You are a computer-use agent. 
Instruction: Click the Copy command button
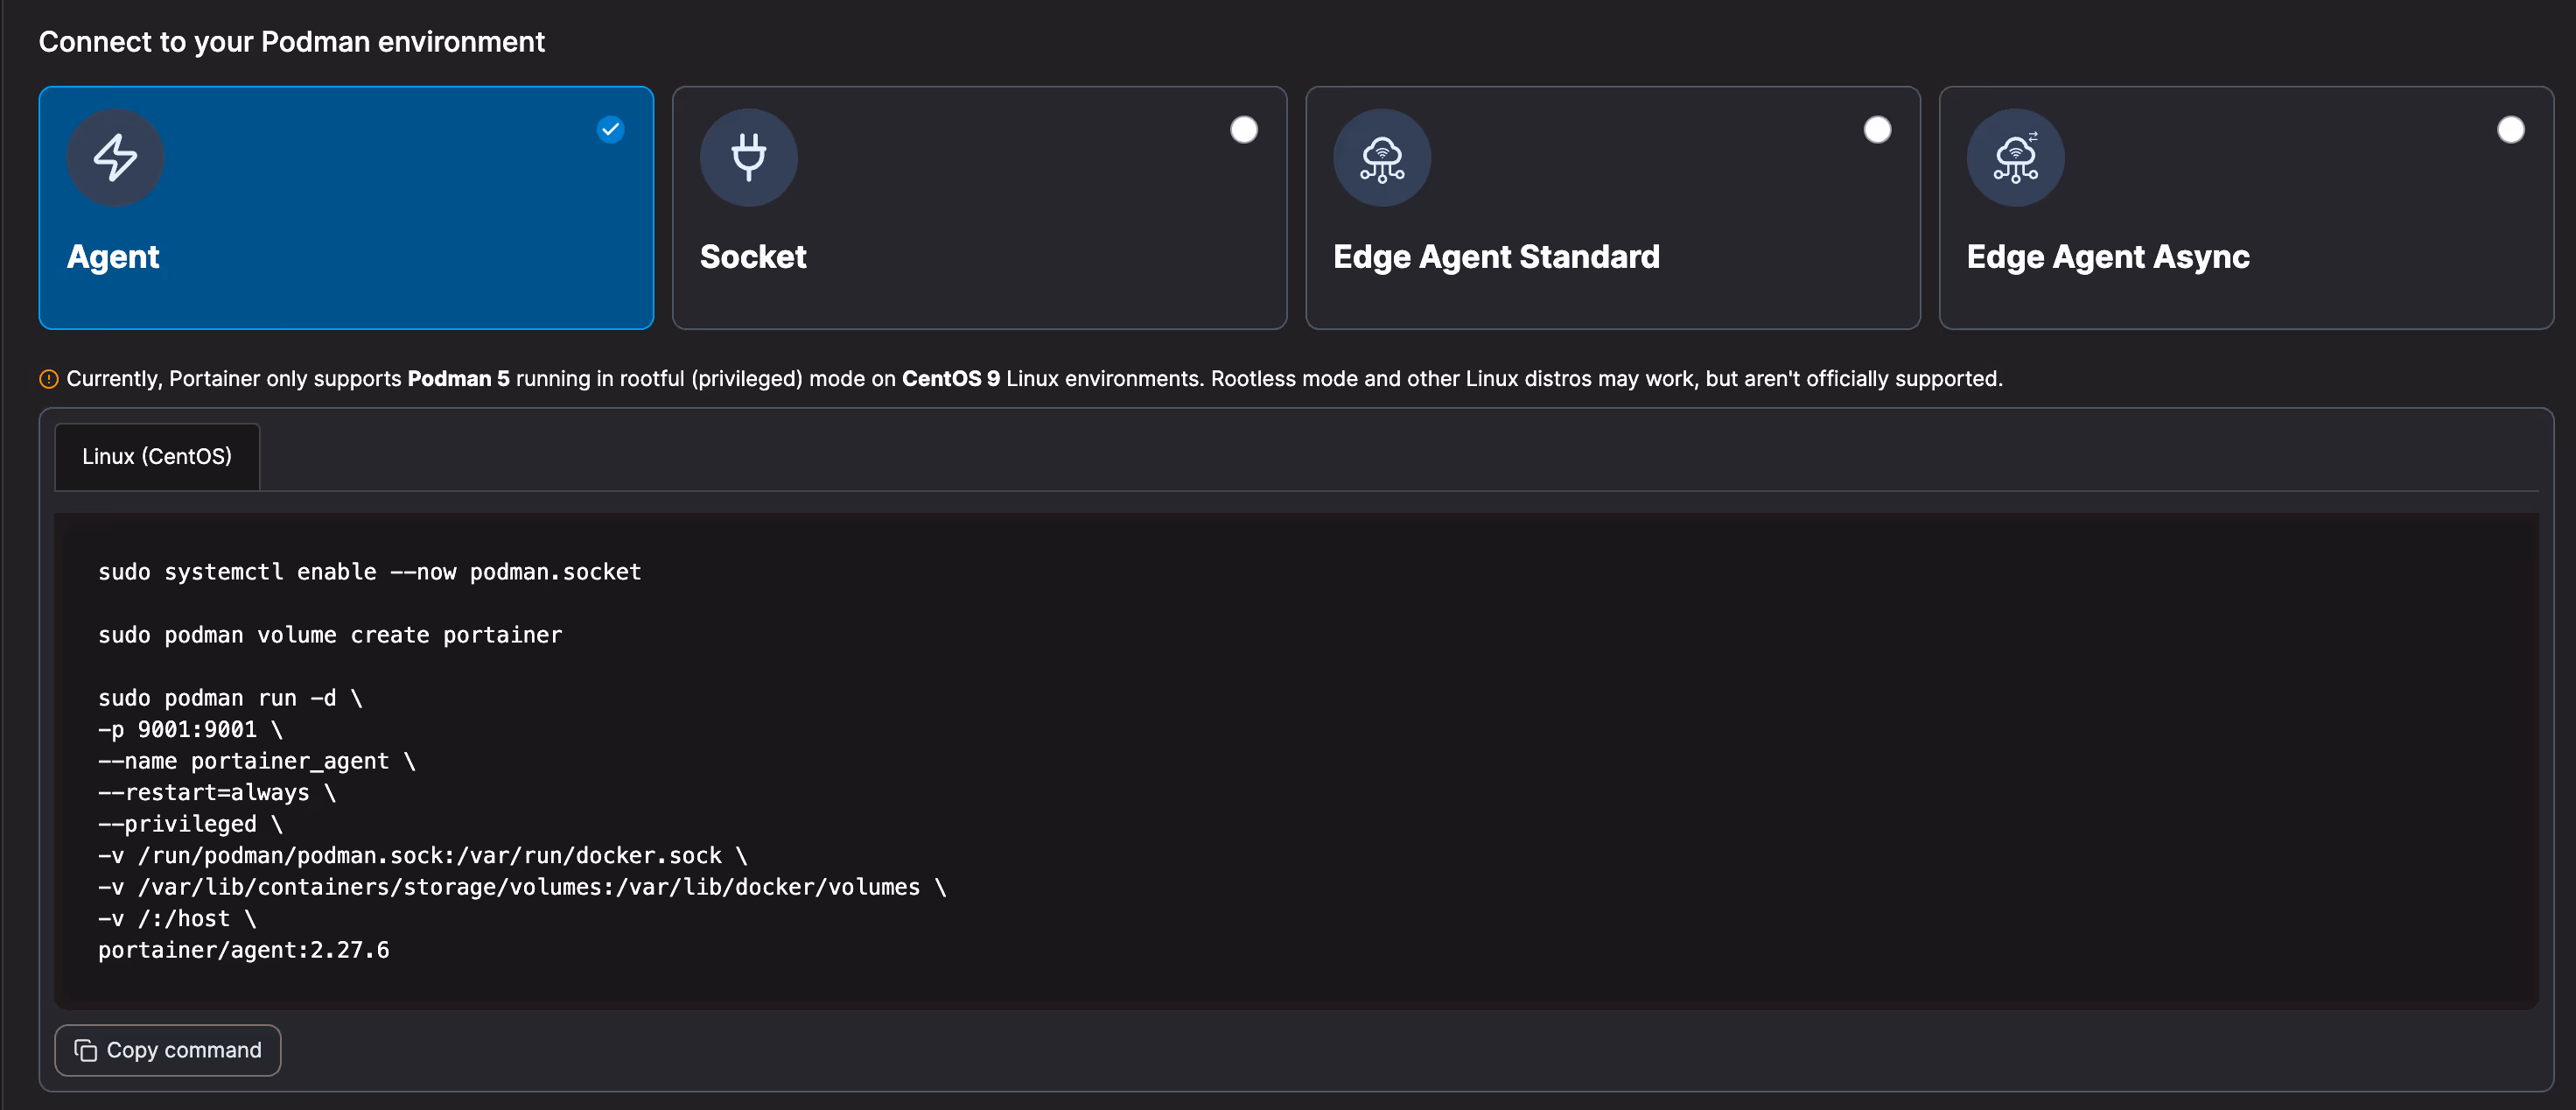pos(168,1050)
